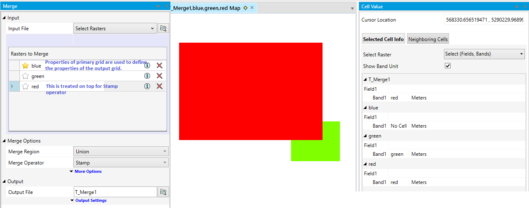Expand More Options link
Viewport: 529px width, 208px height.
point(88,172)
